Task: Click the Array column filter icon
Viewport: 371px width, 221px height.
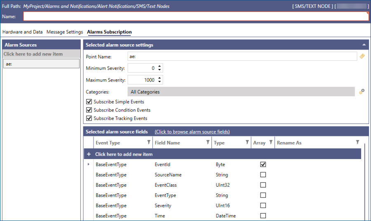Action: 271,143
